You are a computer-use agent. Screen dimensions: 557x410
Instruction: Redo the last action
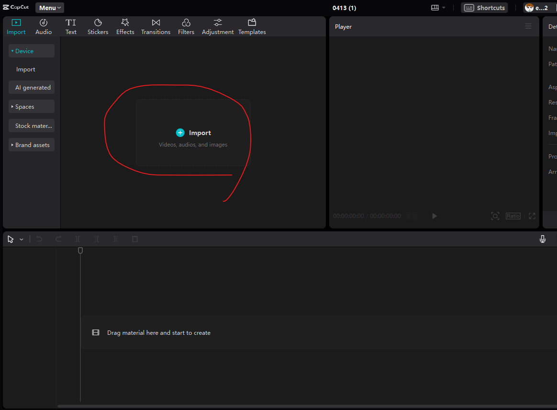pyautogui.click(x=58, y=239)
